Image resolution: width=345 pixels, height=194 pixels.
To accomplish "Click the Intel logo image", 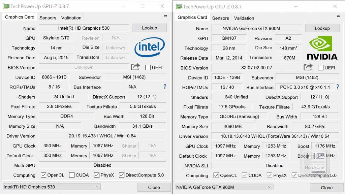I will coord(150,47).
